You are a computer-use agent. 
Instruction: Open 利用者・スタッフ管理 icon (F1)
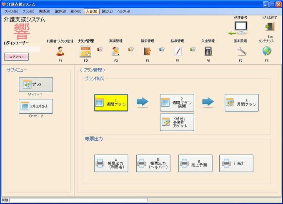60,51
